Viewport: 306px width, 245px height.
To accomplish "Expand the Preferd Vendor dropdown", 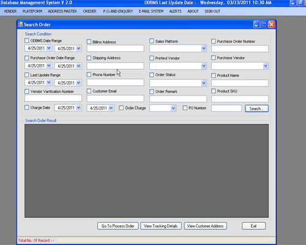I will click(x=204, y=66).
